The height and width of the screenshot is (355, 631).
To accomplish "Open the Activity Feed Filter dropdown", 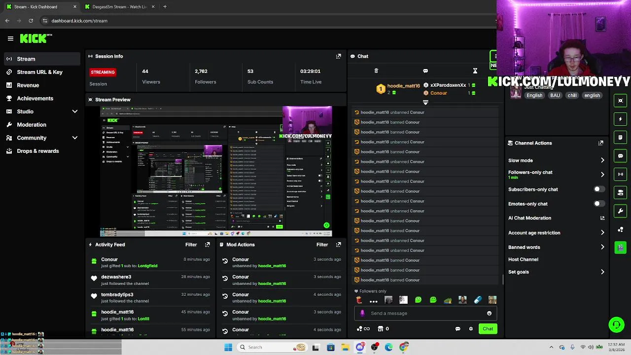I will [191, 245].
